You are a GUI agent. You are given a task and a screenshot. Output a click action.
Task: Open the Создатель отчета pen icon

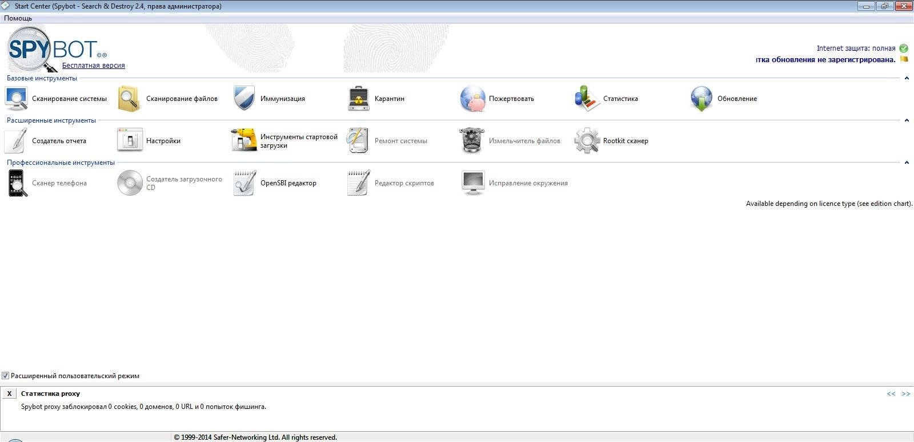[x=16, y=140]
